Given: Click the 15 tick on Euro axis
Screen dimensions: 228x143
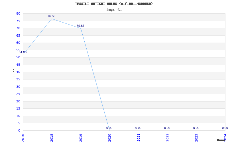Looking at the screenshot, I should [18, 109].
